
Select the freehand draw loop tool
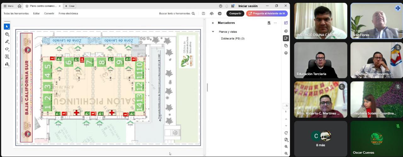coord(7,49)
